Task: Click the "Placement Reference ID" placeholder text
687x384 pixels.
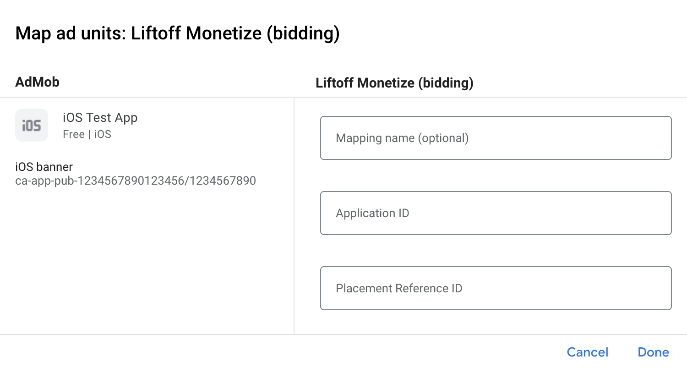Action: pyautogui.click(x=399, y=288)
